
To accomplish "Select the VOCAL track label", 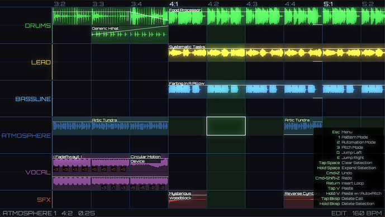I will click(x=38, y=172).
